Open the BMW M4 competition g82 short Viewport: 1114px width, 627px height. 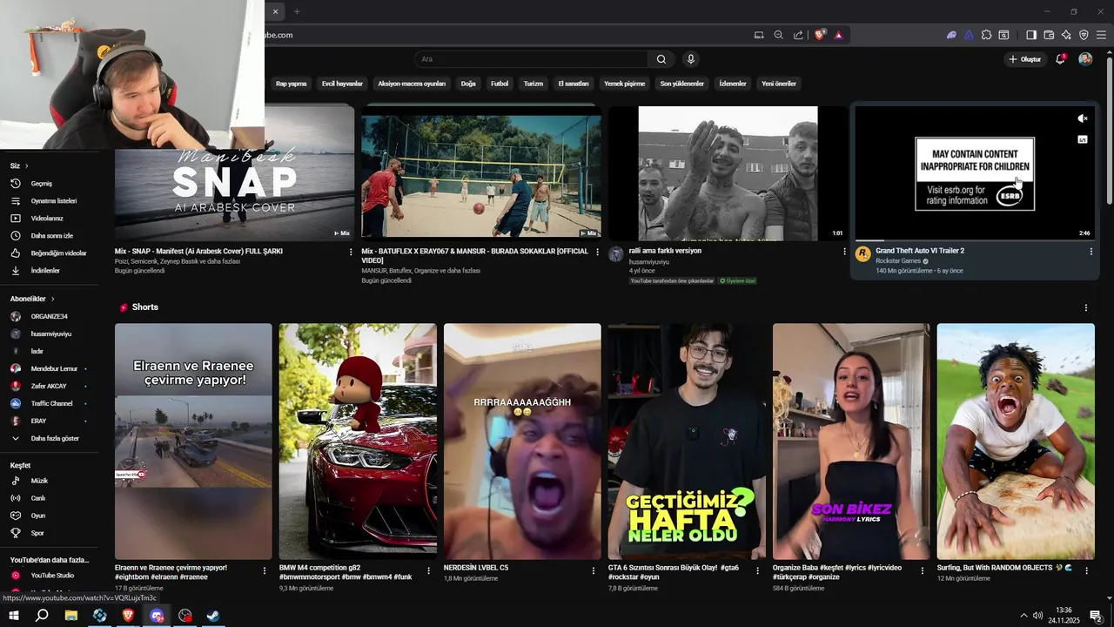coord(358,441)
